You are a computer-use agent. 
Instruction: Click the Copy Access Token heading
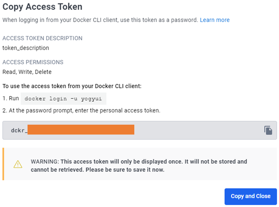(42, 7)
